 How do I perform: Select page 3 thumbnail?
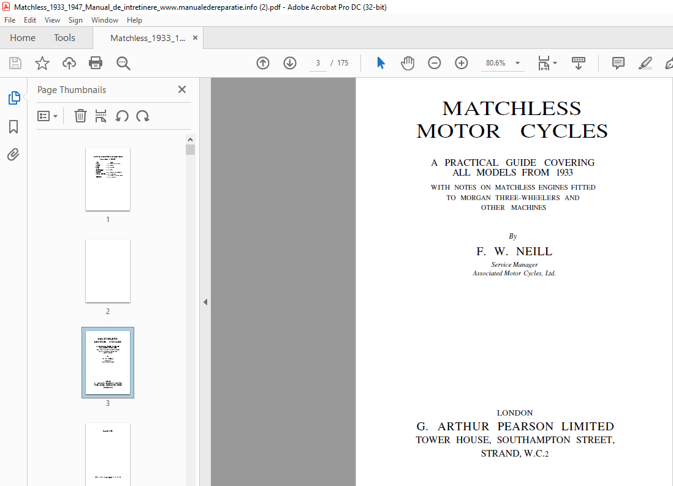click(108, 362)
